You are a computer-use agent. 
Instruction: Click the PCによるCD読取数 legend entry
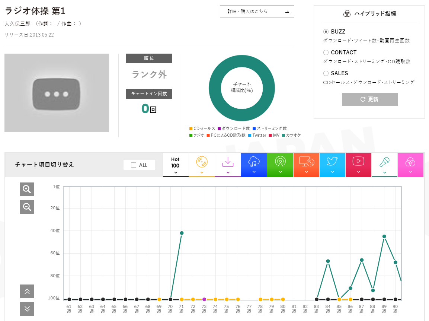point(226,135)
